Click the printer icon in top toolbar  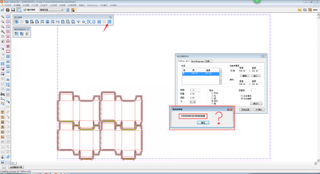coord(8,10)
